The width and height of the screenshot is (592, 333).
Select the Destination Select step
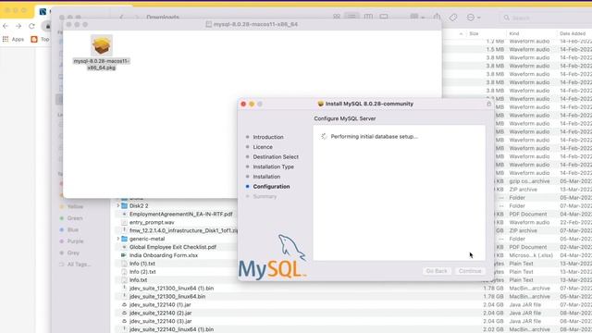click(x=276, y=156)
